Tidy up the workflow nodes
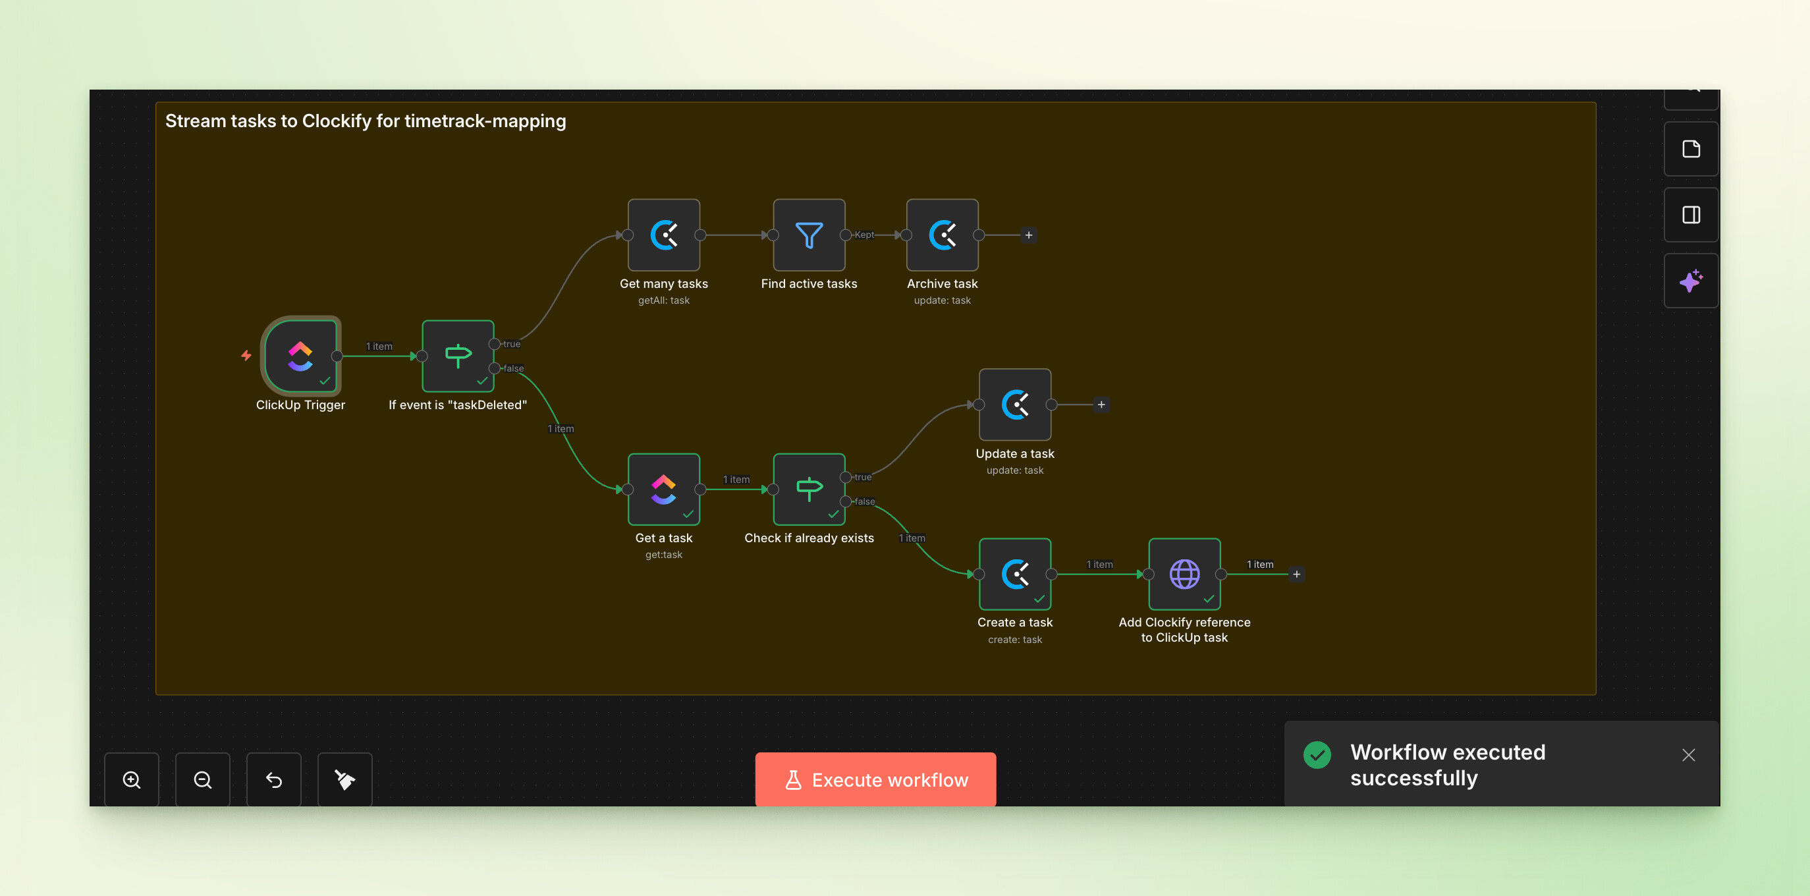 [344, 779]
